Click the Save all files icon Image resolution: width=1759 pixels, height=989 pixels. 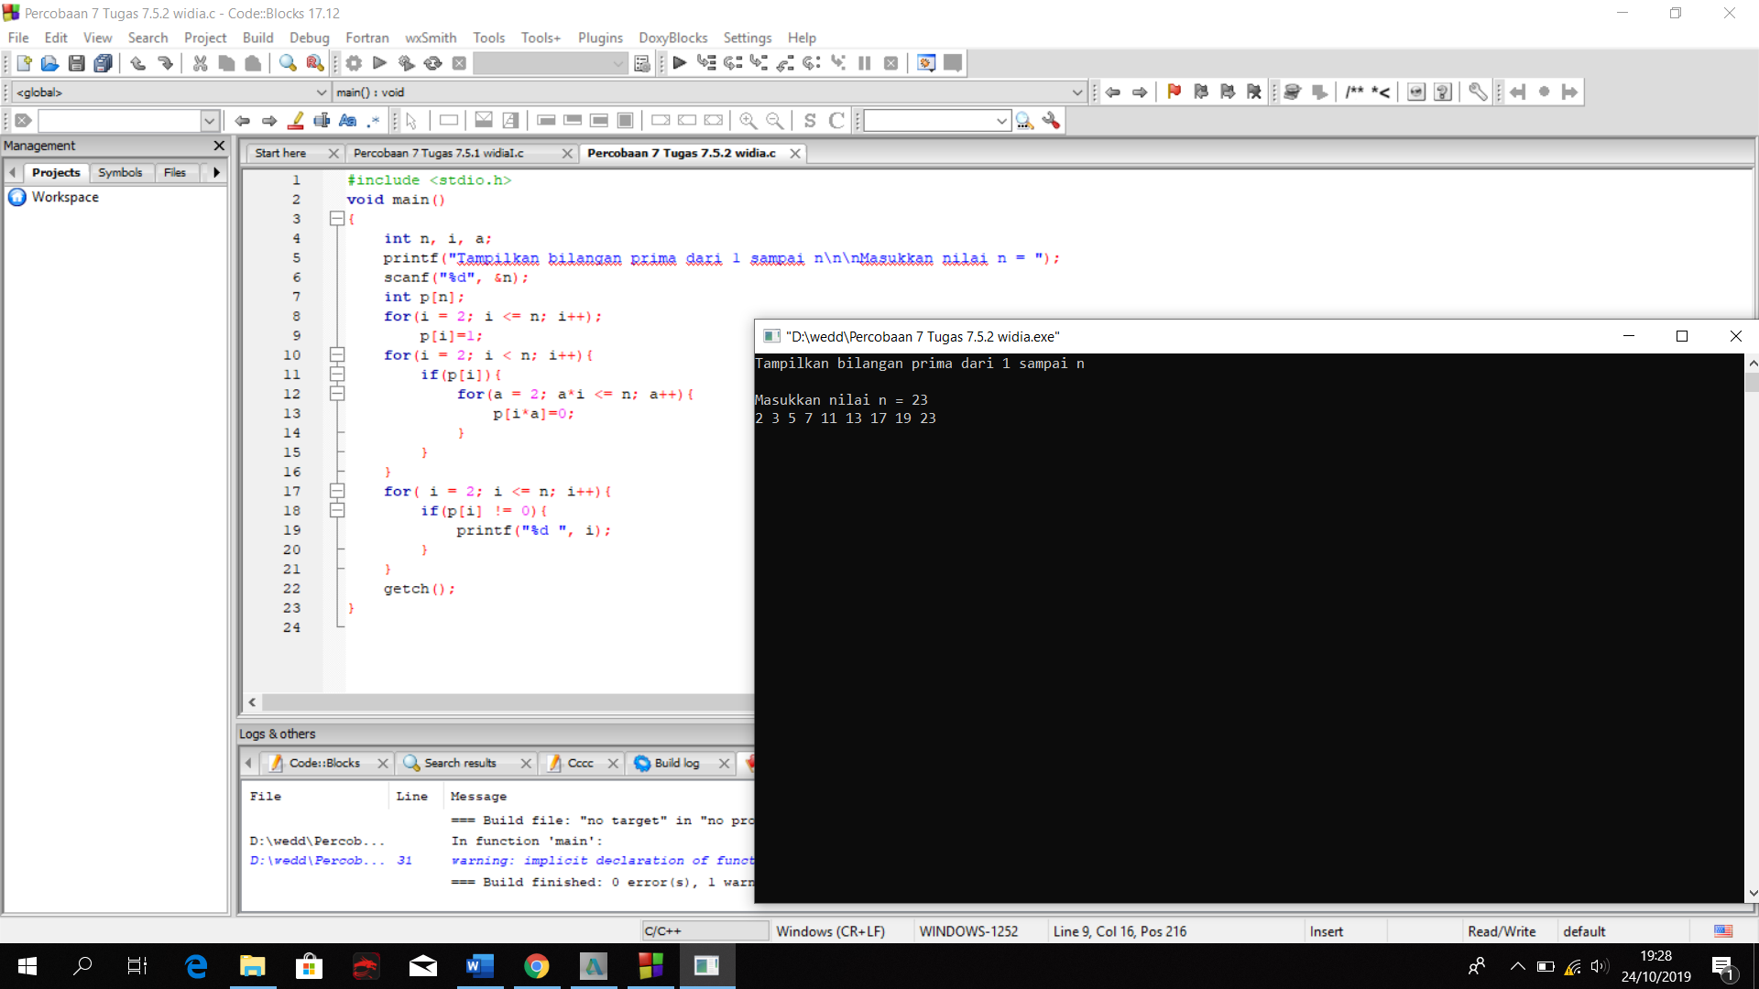(x=104, y=63)
